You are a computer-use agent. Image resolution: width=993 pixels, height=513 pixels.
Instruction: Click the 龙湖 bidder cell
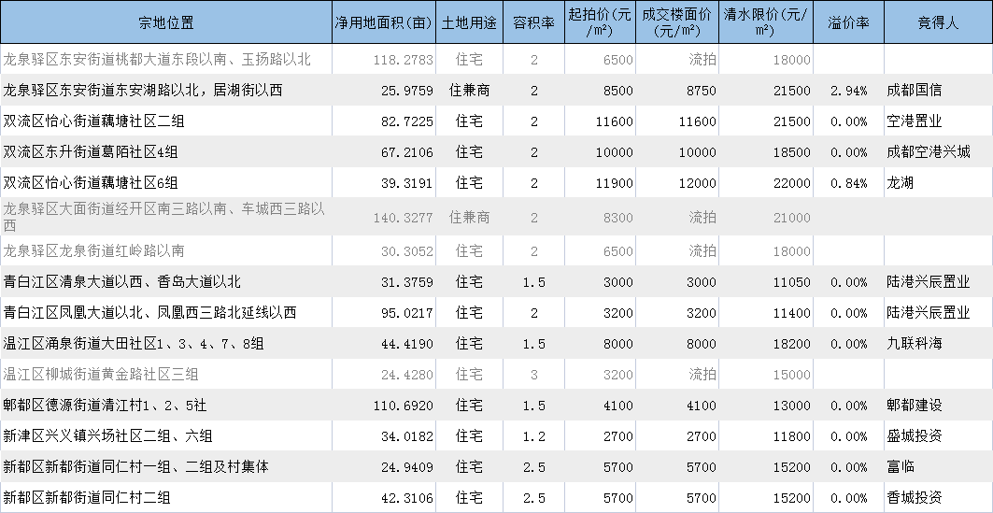[939, 183]
